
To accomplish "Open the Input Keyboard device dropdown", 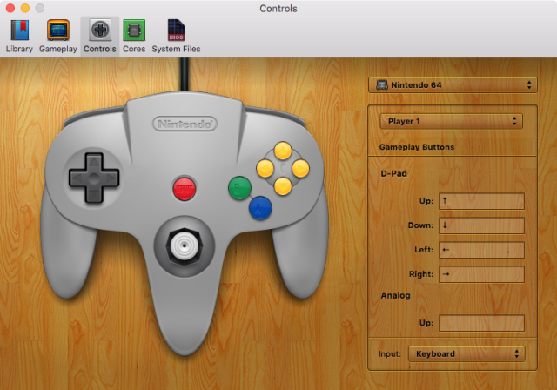I will pos(466,353).
